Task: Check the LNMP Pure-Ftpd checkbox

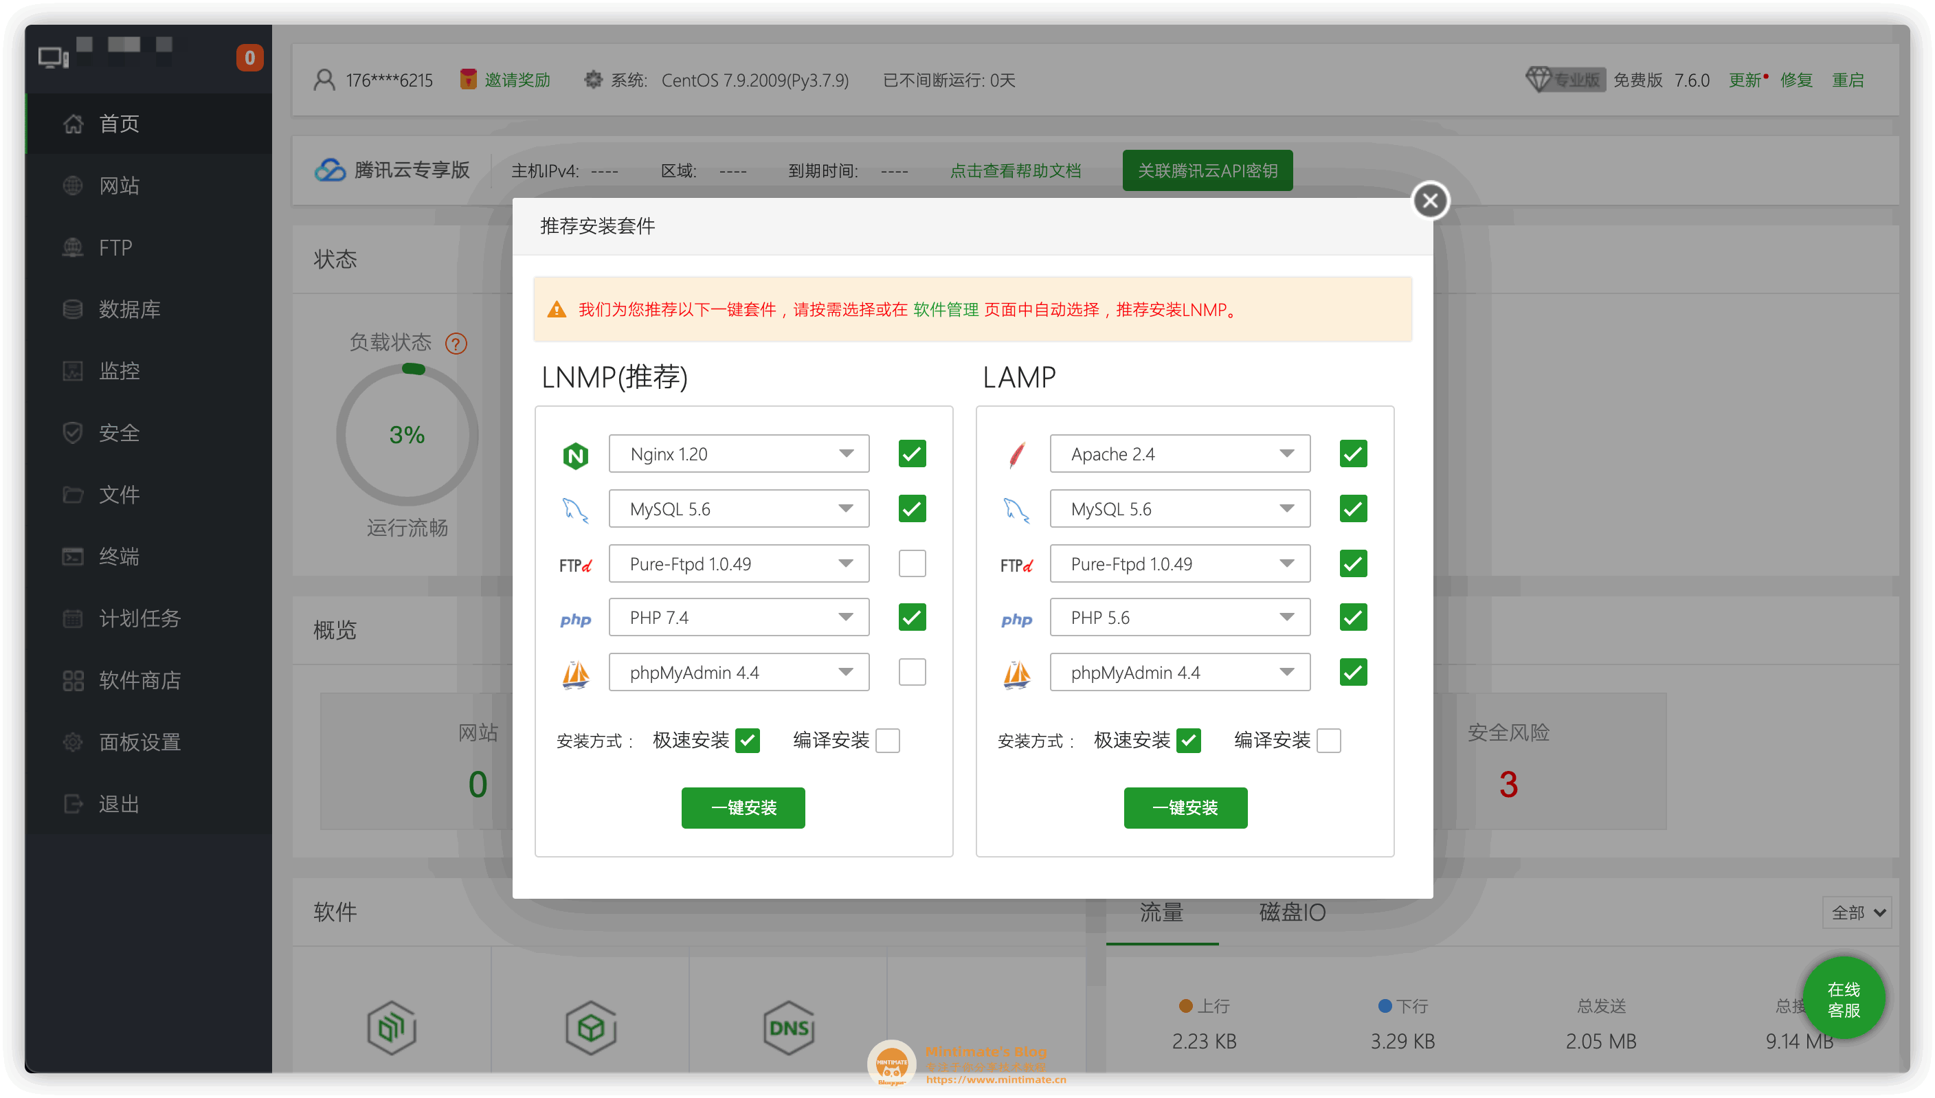Action: pos(912,563)
